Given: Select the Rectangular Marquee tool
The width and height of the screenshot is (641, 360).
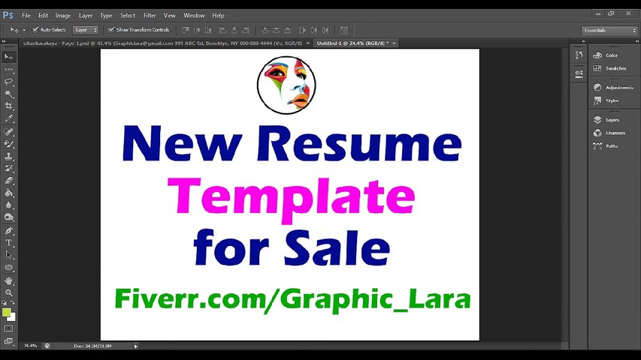Looking at the screenshot, I should (x=8, y=70).
